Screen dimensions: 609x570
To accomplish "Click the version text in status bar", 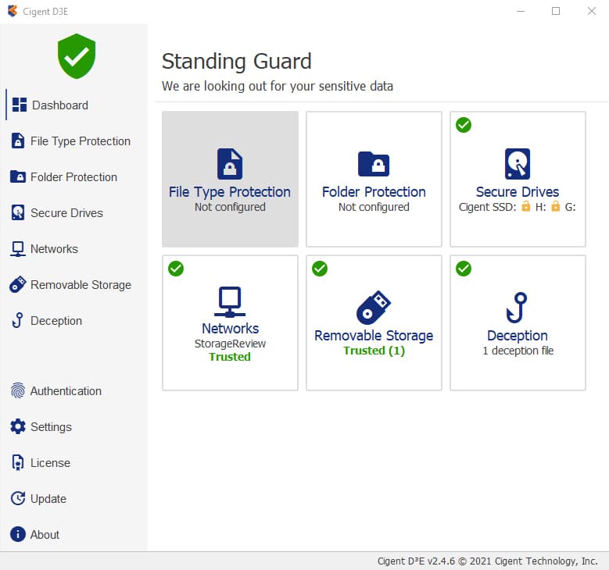I will [x=487, y=561].
